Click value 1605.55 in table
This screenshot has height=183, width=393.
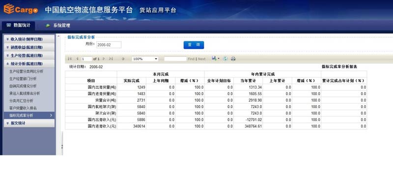pyautogui.click(x=255, y=94)
